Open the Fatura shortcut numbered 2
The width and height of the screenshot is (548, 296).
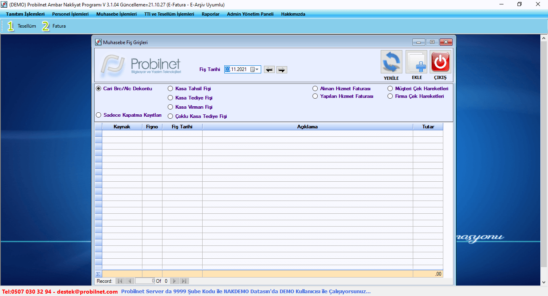(x=54, y=26)
